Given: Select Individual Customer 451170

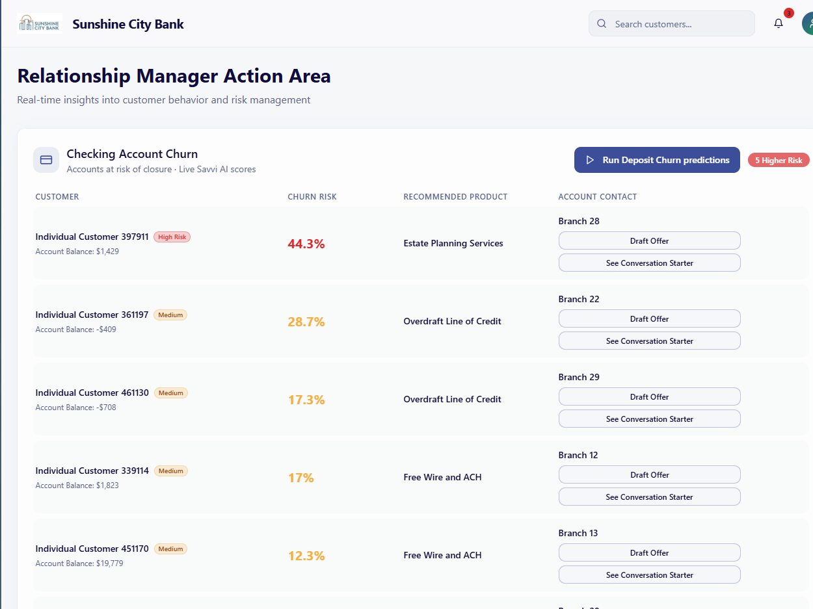Looking at the screenshot, I should pyautogui.click(x=92, y=549).
